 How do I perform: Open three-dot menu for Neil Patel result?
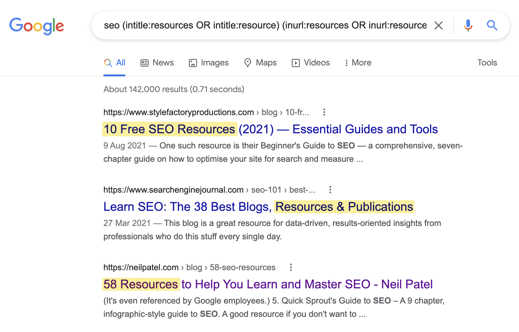coord(291,267)
